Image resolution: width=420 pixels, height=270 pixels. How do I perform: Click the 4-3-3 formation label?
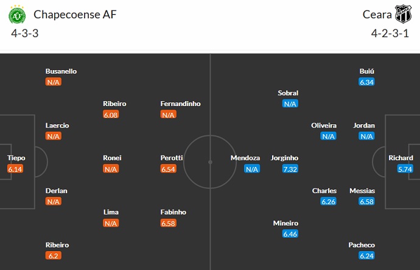pos(25,33)
